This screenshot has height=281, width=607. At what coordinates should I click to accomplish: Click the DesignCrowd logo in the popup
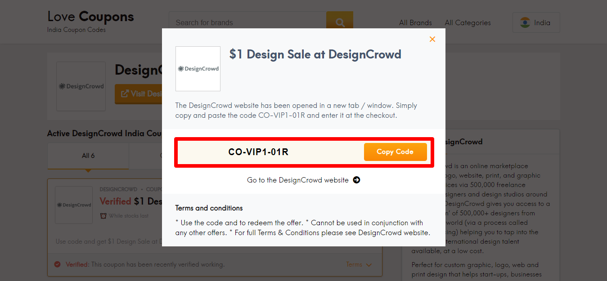(x=198, y=69)
